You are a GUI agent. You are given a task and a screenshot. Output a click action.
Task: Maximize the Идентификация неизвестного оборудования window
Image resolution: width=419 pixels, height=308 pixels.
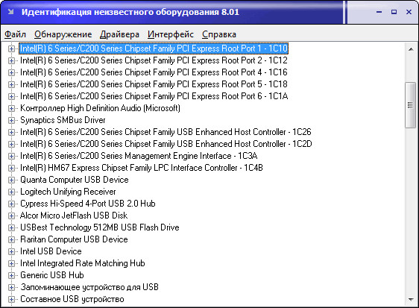click(394, 12)
